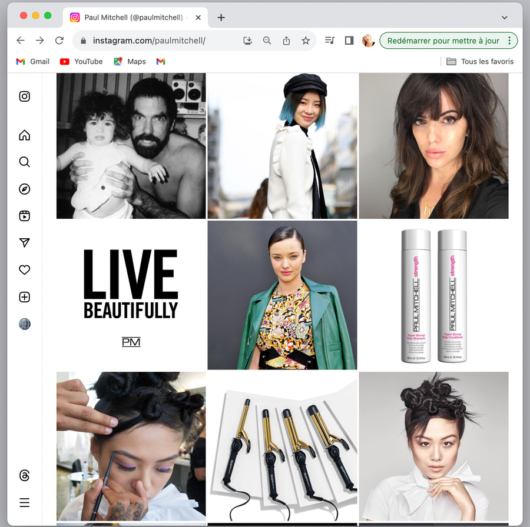Screen dimensions: 530x527
Task: Open Reels from the sidebar
Action: 24,216
